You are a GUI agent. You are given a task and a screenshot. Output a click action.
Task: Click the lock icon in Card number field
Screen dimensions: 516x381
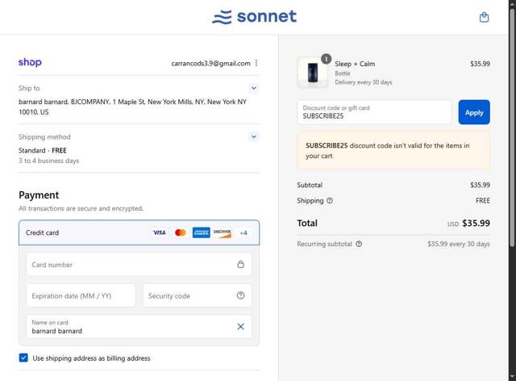240,264
